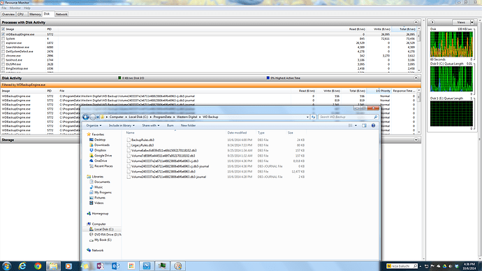Open OneNote from the taskbar
The height and width of the screenshot is (271, 482).
(100, 266)
